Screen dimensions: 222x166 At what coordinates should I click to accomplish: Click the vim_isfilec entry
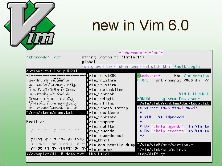coord(101,103)
